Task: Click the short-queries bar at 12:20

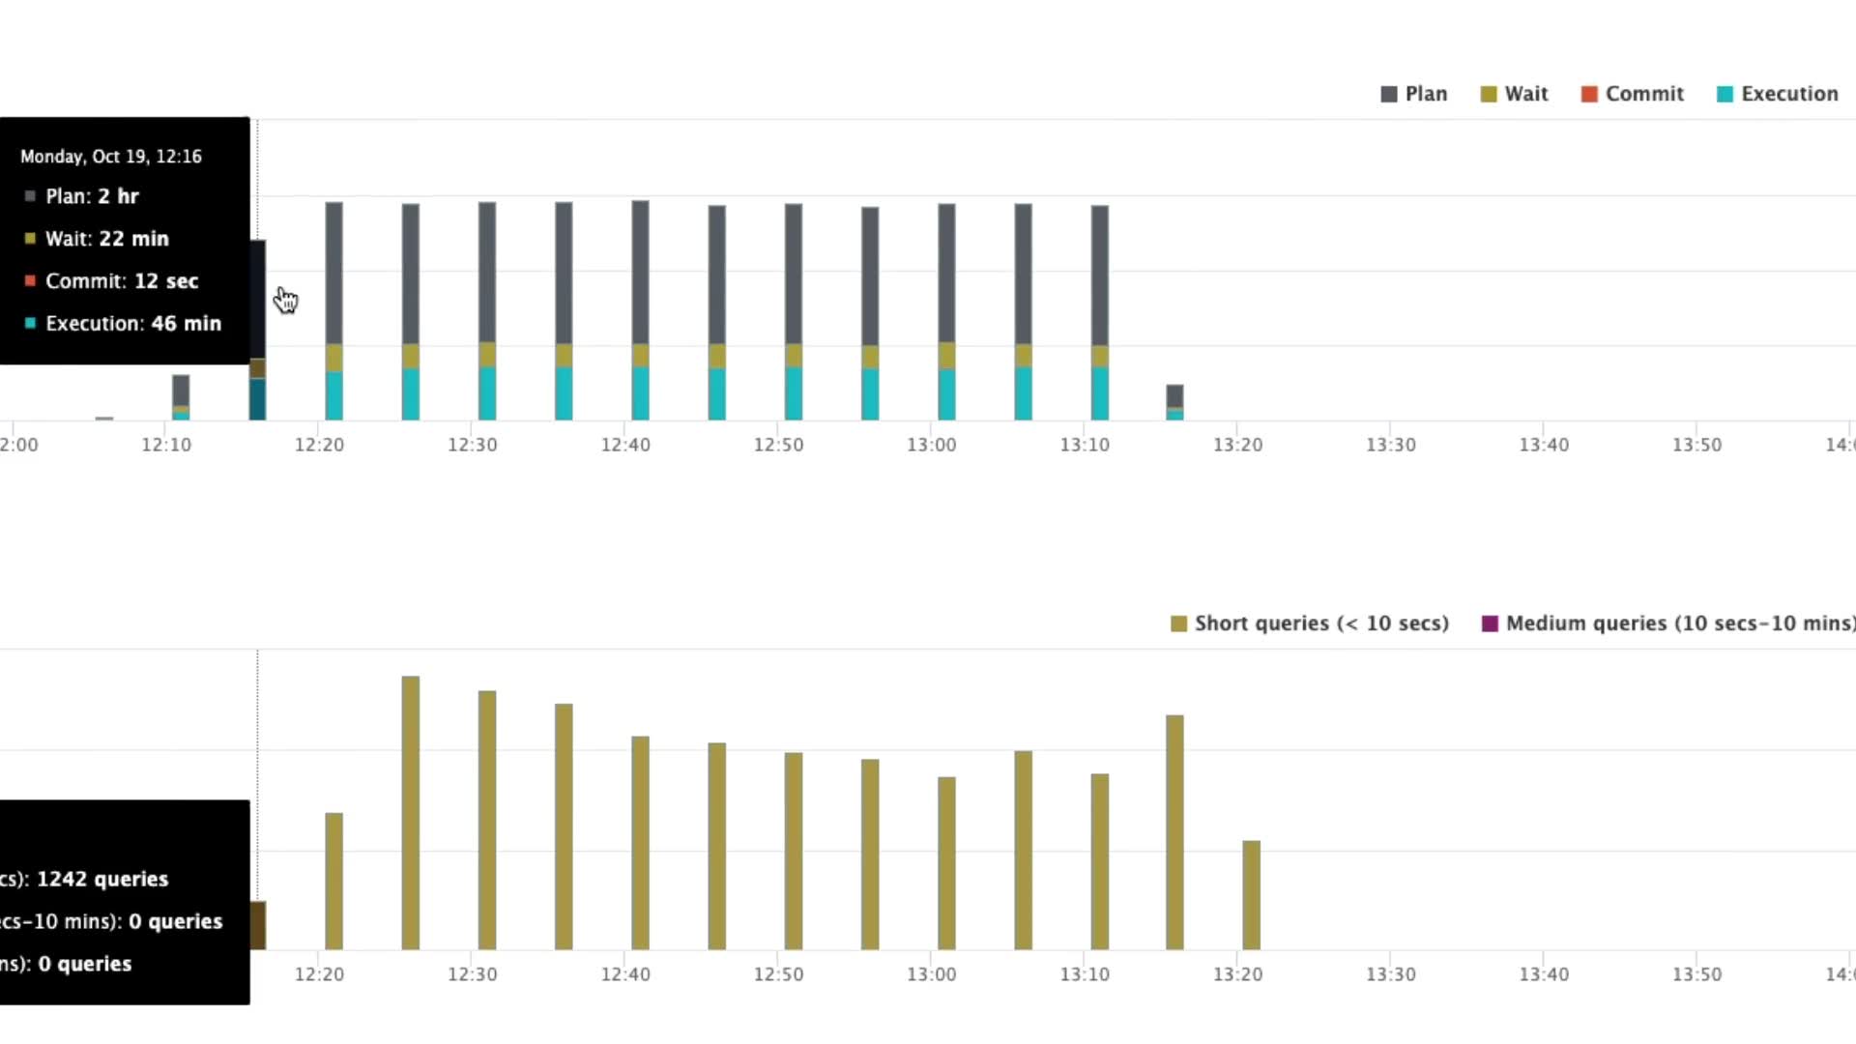Action: coord(333,880)
